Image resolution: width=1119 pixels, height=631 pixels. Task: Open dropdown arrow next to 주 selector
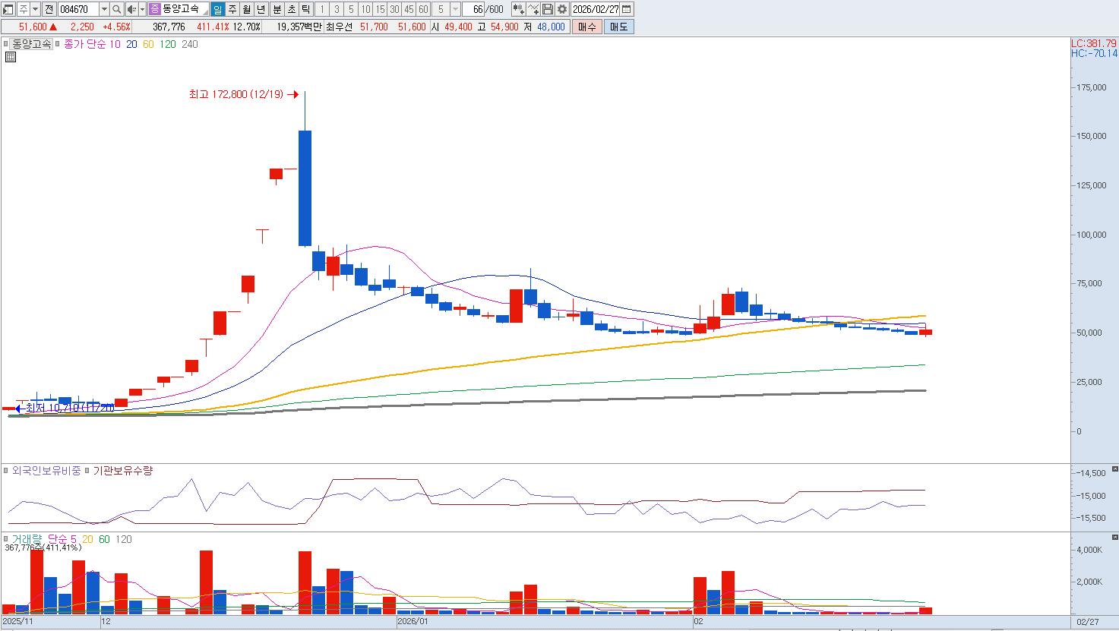pos(35,9)
